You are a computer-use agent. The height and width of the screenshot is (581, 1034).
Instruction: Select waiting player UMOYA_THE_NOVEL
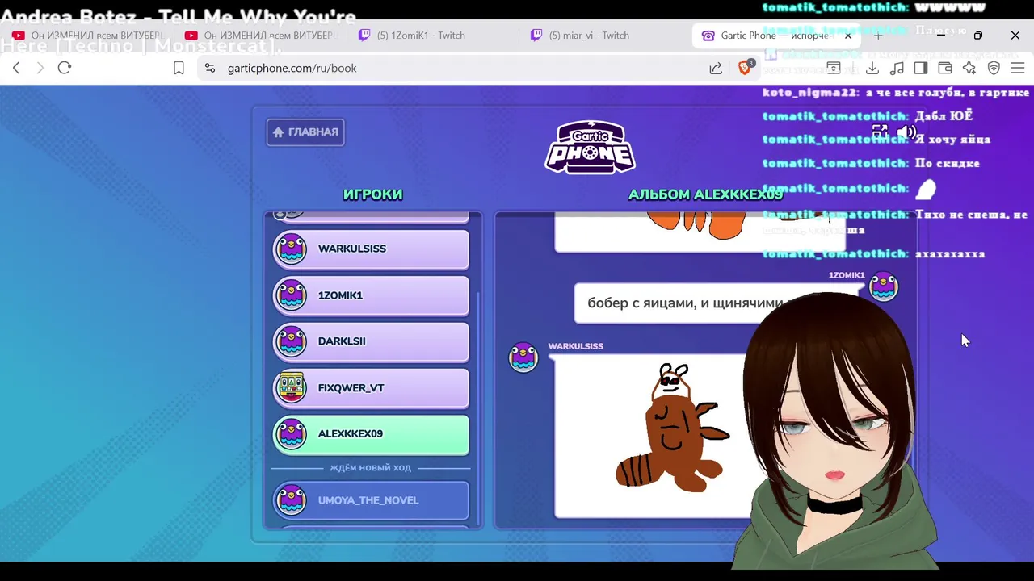click(x=371, y=500)
